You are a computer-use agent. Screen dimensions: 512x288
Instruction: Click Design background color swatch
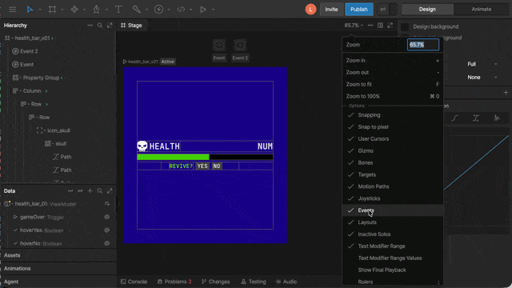tap(405, 26)
